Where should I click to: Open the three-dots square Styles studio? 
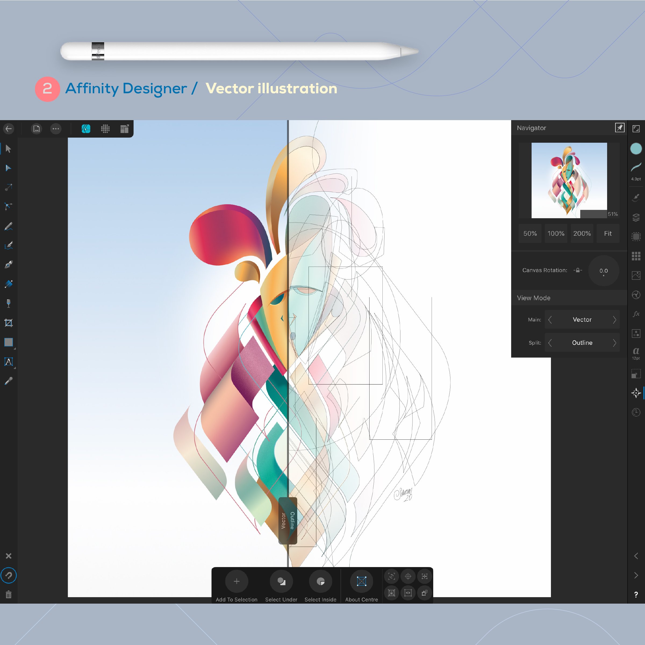(636, 333)
